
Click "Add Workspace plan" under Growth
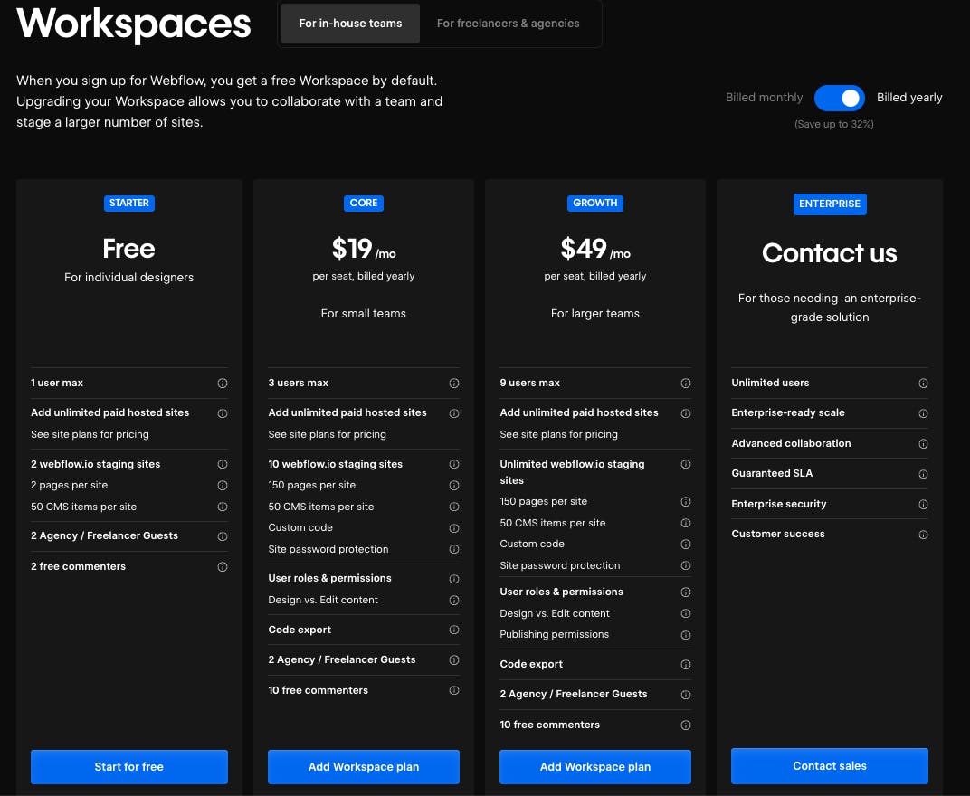click(594, 766)
